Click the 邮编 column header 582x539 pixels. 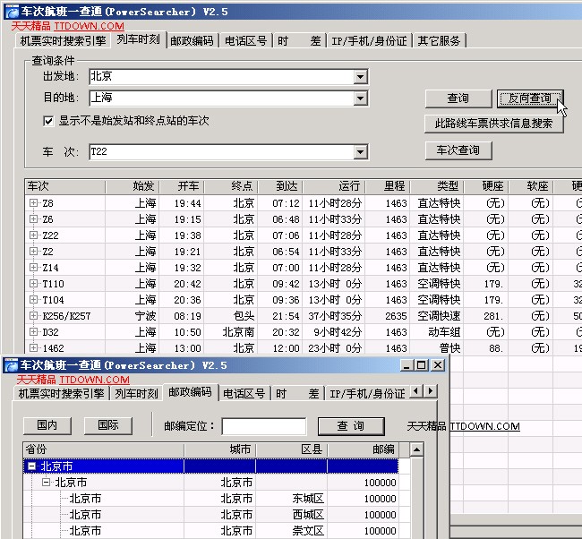(363, 449)
